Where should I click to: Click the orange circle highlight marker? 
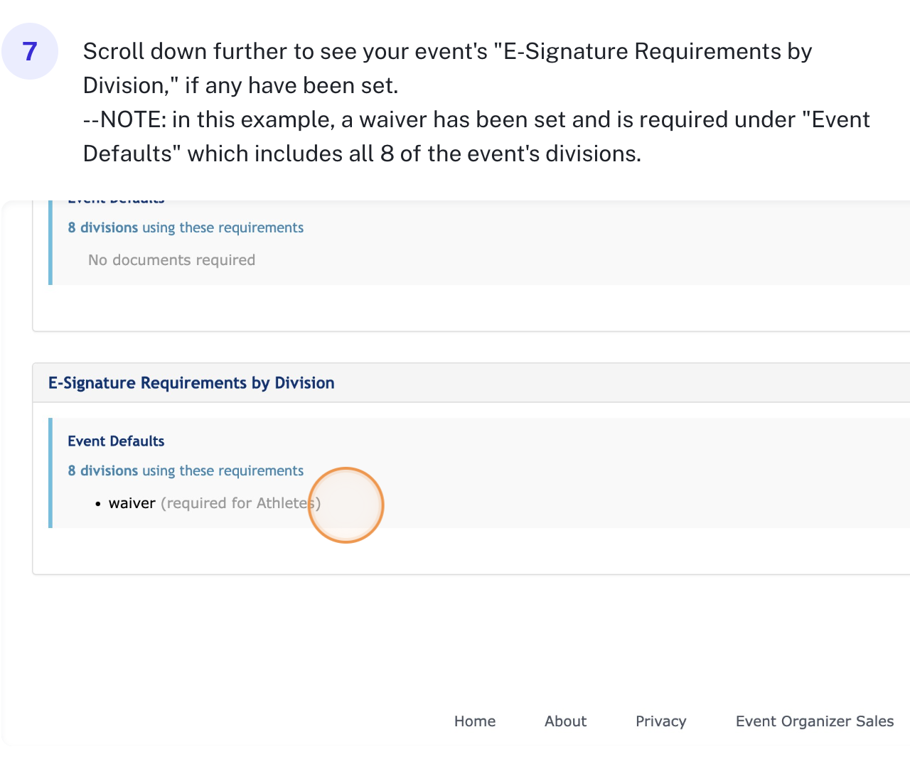pyautogui.click(x=346, y=505)
